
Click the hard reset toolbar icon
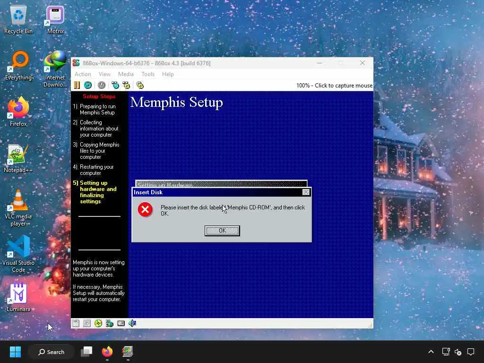88,85
